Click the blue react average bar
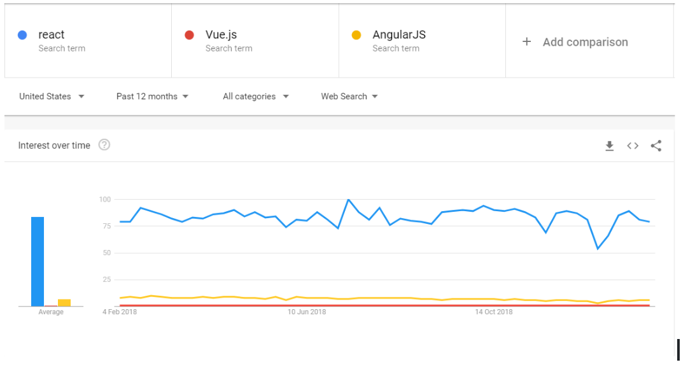 (x=38, y=261)
